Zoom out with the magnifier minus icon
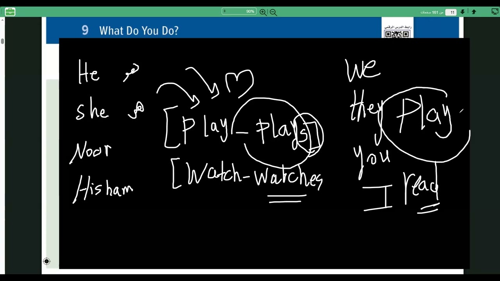 coord(273,12)
